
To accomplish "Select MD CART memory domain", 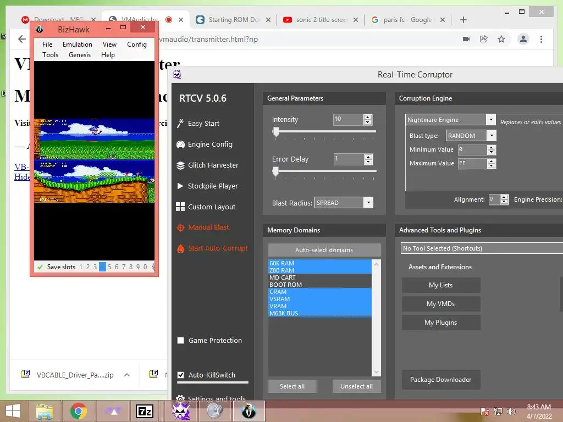I will pyautogui.click(x=319, y=277).
